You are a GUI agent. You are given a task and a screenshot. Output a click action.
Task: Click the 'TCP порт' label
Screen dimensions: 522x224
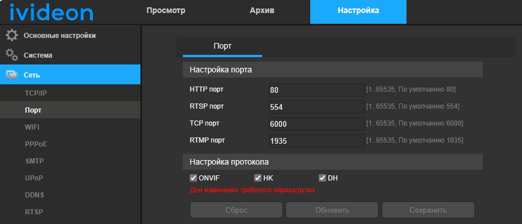[204, 123]
